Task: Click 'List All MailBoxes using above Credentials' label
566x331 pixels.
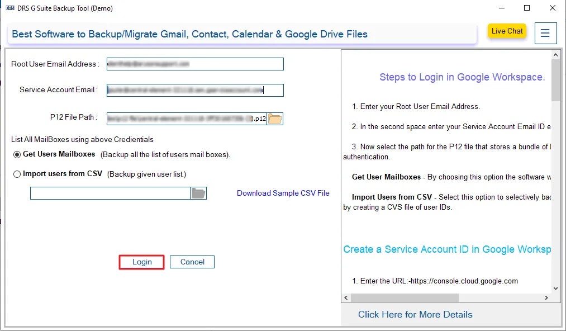Action: pos(82,139)
